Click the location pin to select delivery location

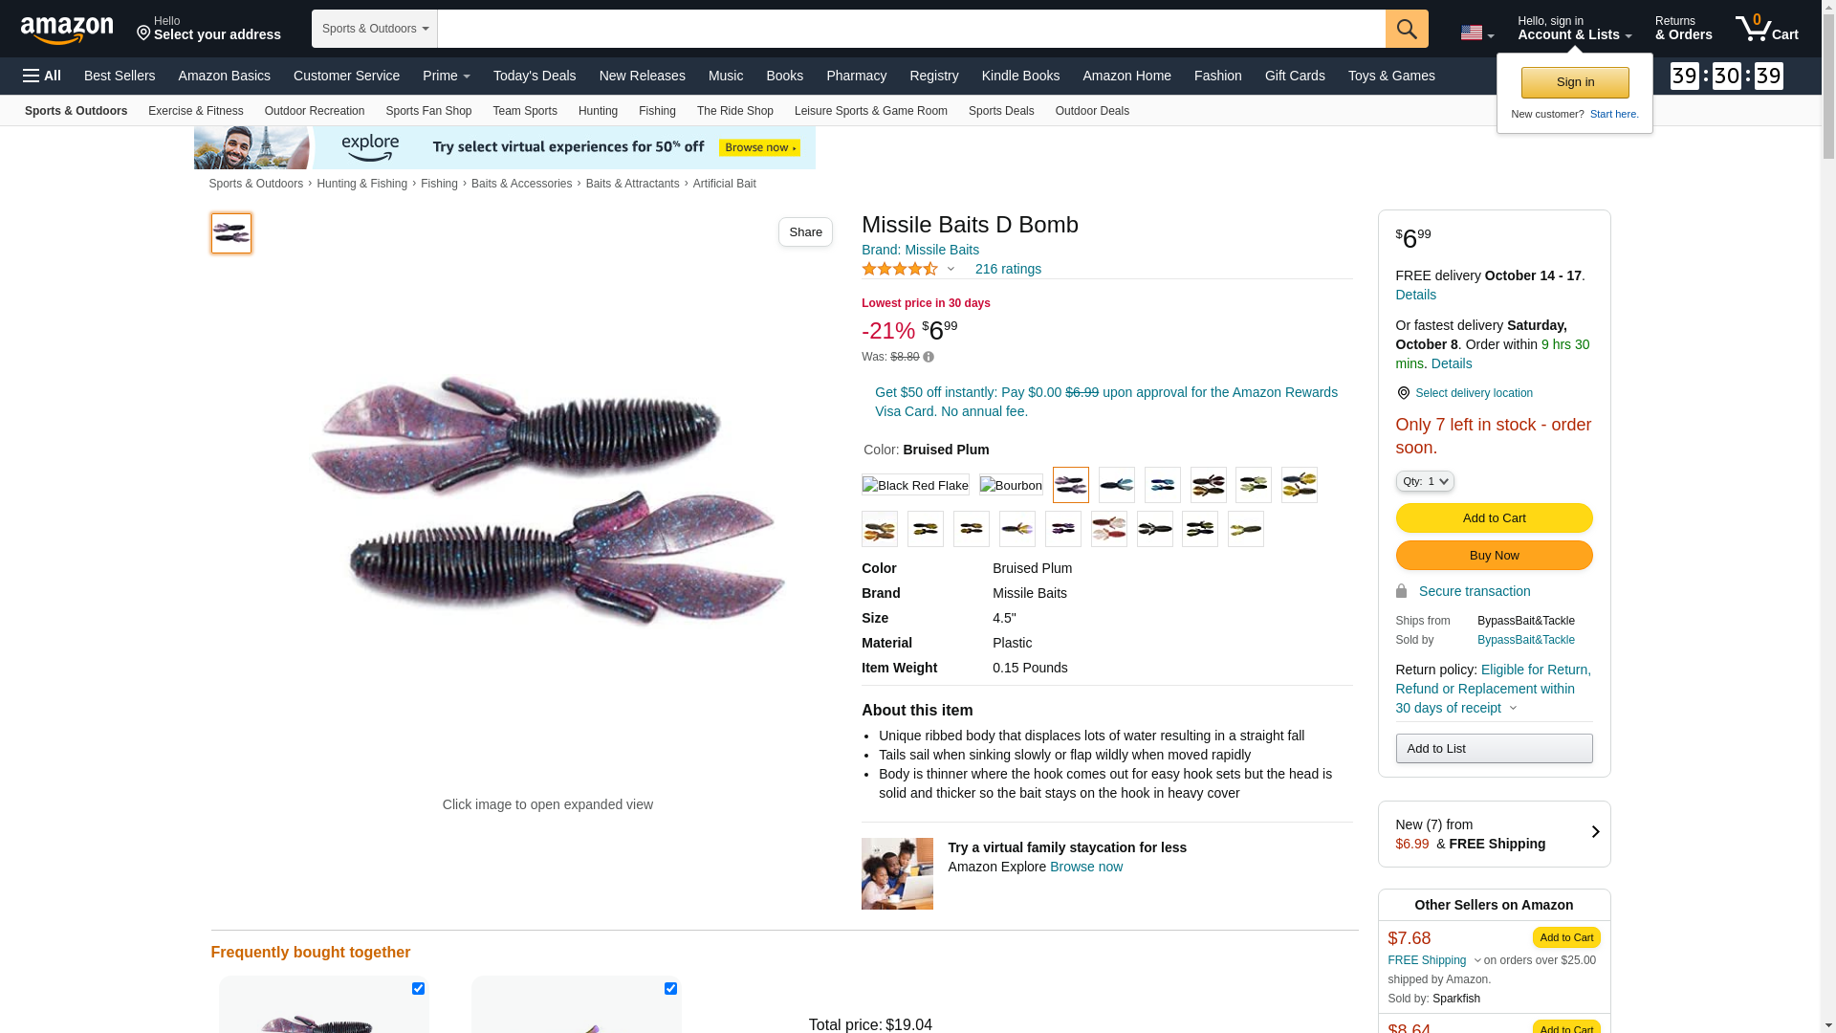pyautogui.click(x=1403, y=393)
